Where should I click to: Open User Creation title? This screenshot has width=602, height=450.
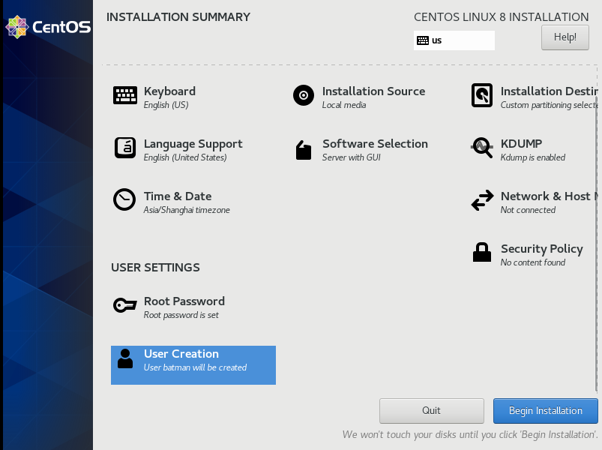[181, 354]
